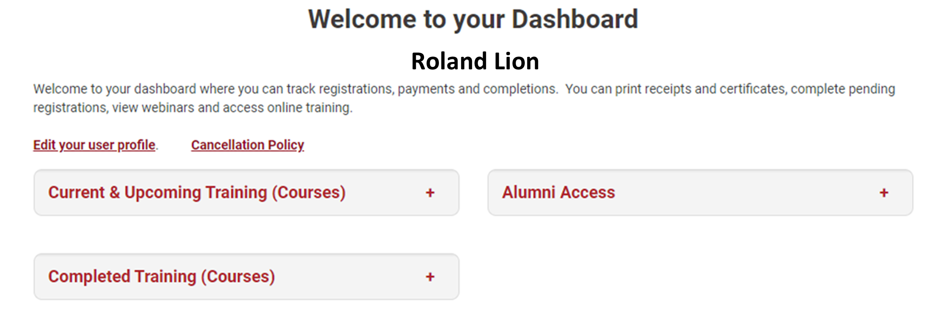Click empty space inside Completed Training bar
This screenshot has width=948, height=328.
[351, 277]
